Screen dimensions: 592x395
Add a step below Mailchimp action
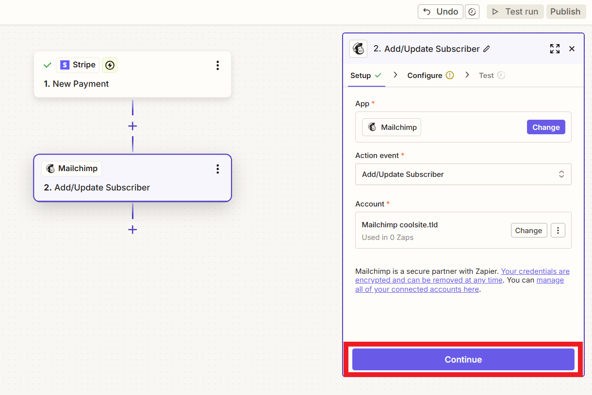132,229
